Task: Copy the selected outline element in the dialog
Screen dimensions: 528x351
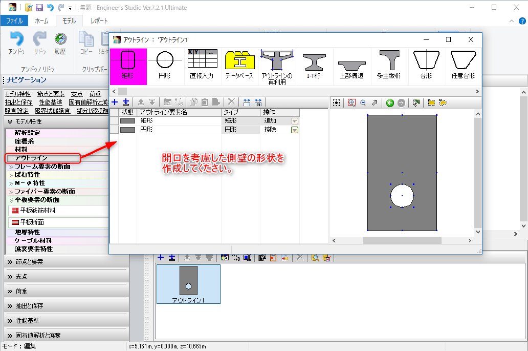Action: pos(193,102)
